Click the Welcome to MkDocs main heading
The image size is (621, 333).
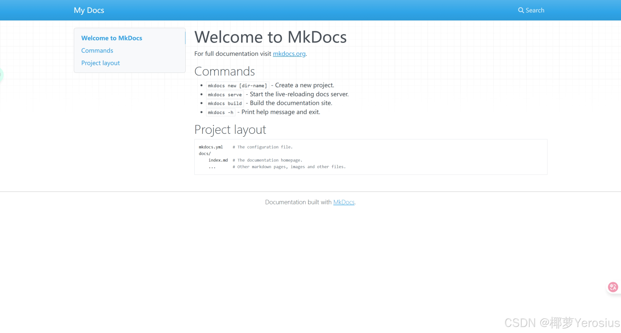pyautogui.click(x=270, y=37)
